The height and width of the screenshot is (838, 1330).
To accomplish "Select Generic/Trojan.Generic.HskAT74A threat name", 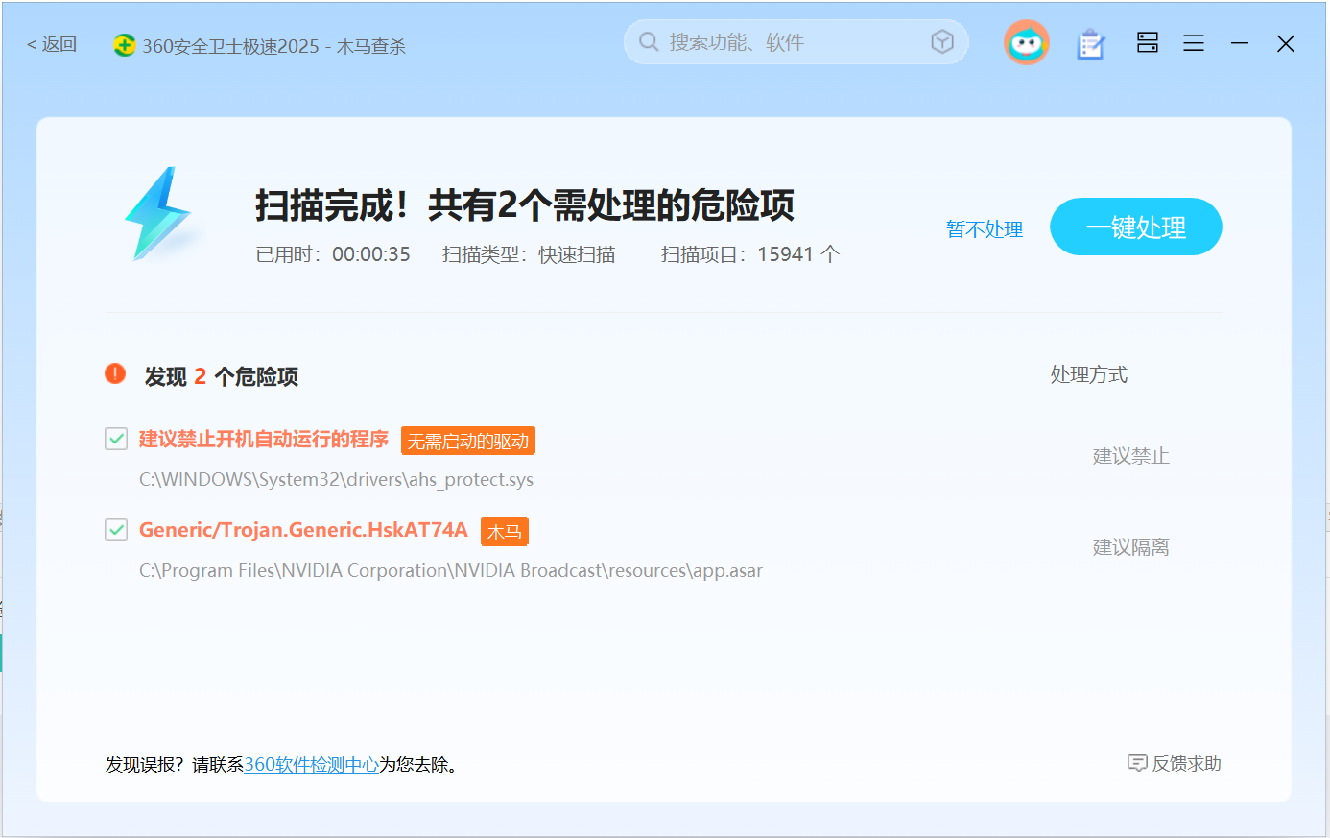I will pyautogui.click(x=303, y=530).
